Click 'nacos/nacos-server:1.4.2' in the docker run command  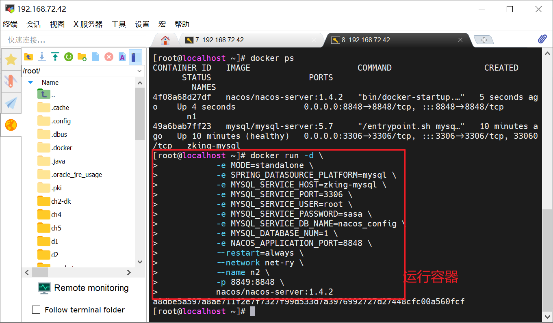275,292
